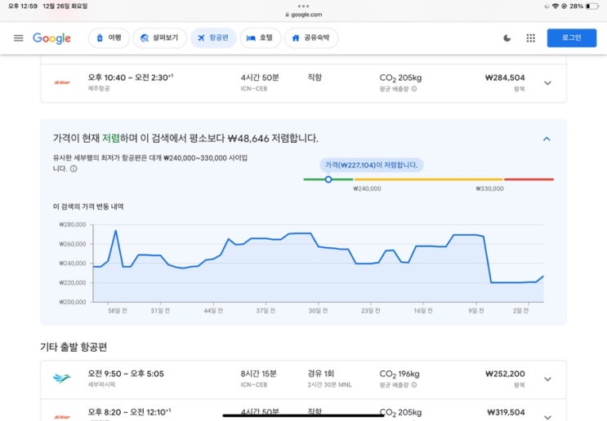The image size is (607, 421).
Task: Open the 공유숙박 vacation rentals tab
Action: [x=311, y=38]
